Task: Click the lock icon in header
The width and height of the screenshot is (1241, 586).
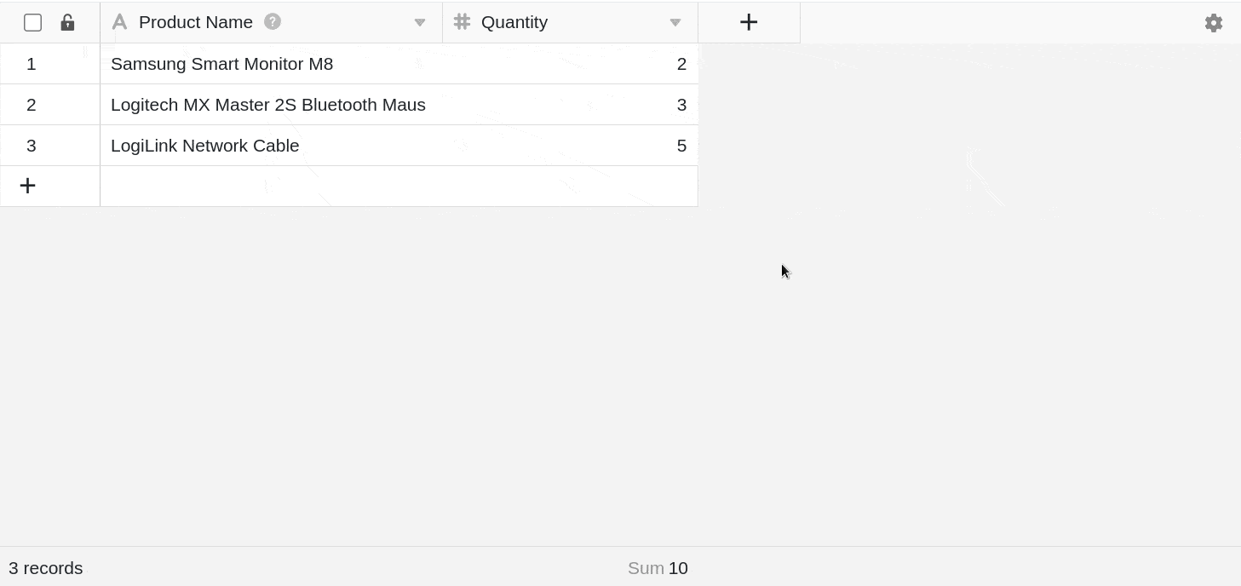Action: click(67, 23)
